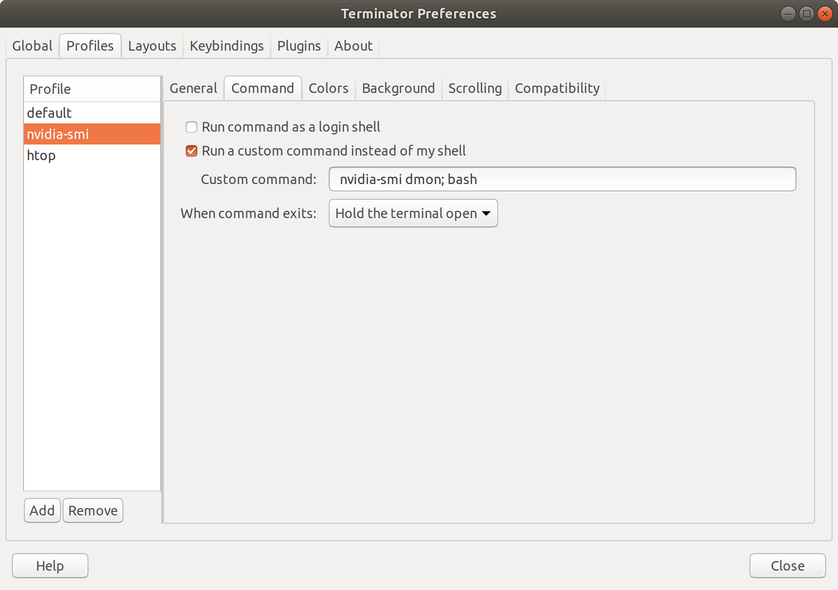Expand the When command exits dropdown
The height and width of the screenshot is (590, 838).
click(x=413, y=213)
